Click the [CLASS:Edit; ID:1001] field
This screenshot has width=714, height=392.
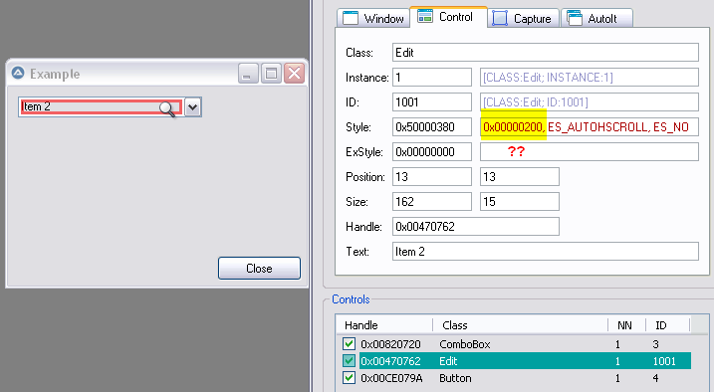(x=590, y=101)
